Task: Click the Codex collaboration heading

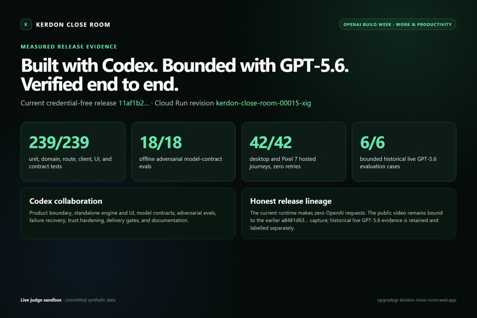Action: point(66,201)
